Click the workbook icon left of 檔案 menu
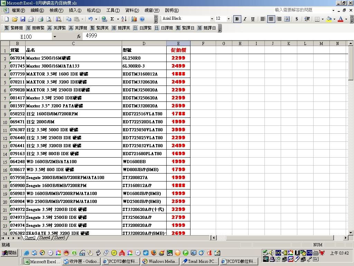 [6, 10]
